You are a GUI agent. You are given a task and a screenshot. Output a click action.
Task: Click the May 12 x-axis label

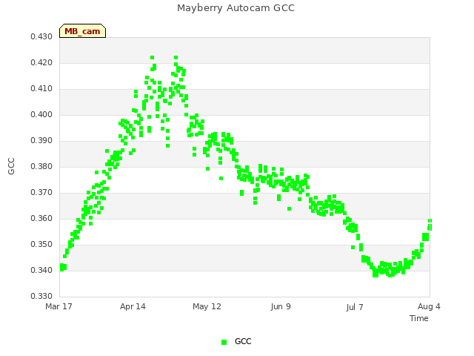coord(207,306)
